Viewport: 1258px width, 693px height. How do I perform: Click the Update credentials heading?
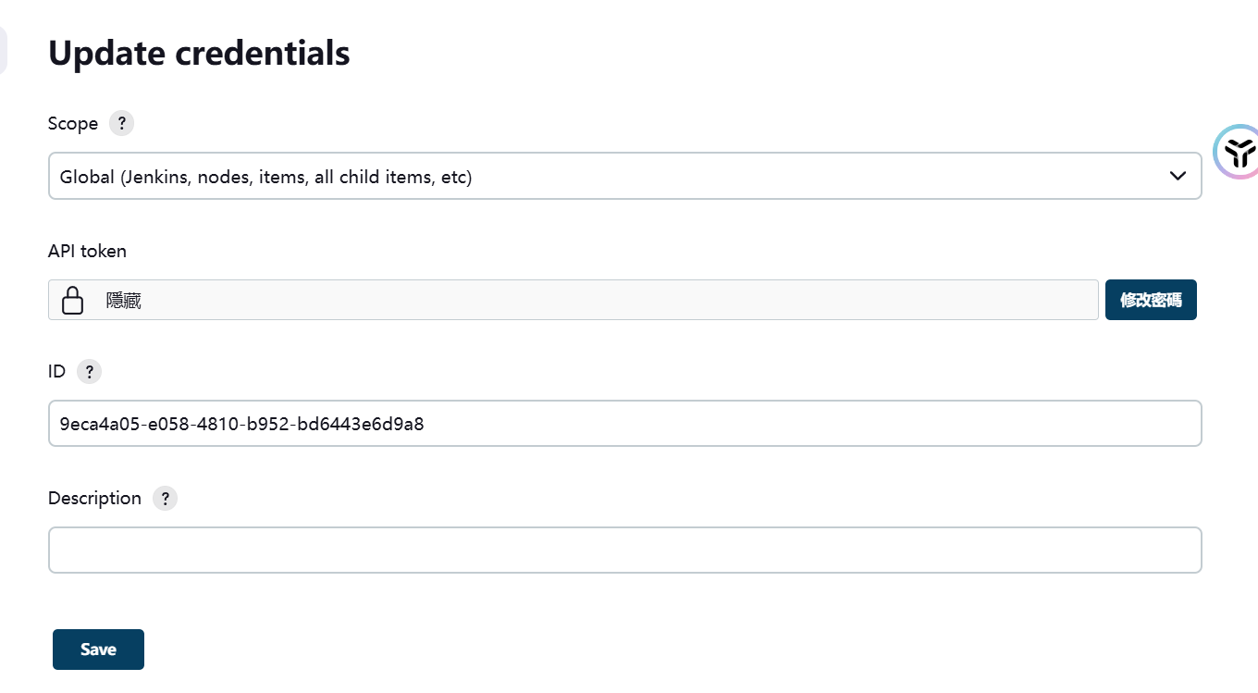pyautogui.click(x=199, y=53)
